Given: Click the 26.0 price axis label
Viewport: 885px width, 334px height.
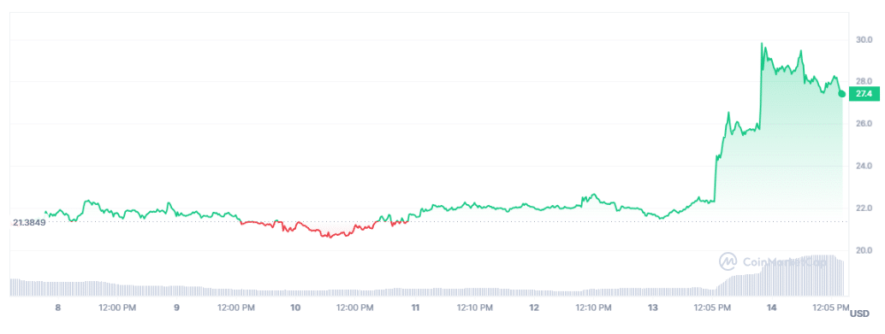Looking at the screenshot, I should 864,123.
